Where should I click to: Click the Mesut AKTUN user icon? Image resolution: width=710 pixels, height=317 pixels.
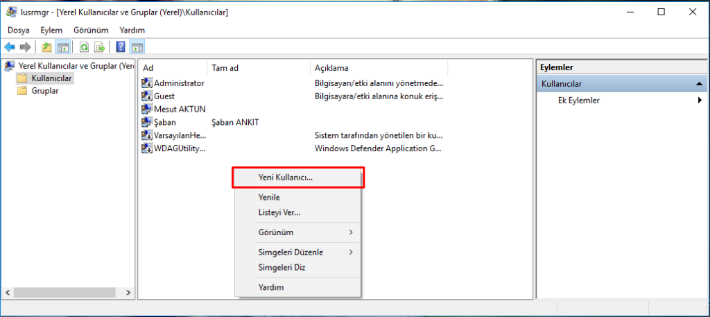point(147,109)
